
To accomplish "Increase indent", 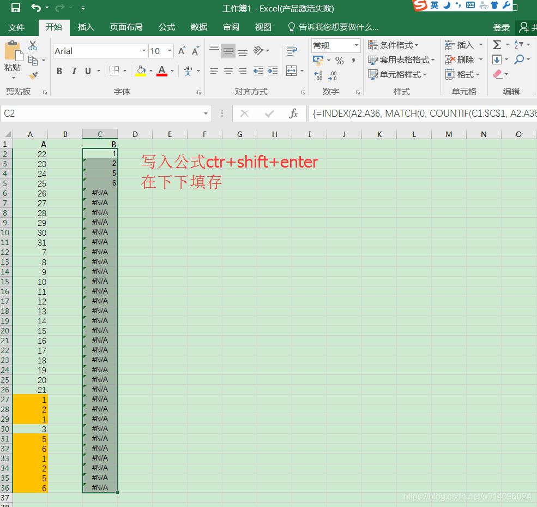I will coord(273,71).
